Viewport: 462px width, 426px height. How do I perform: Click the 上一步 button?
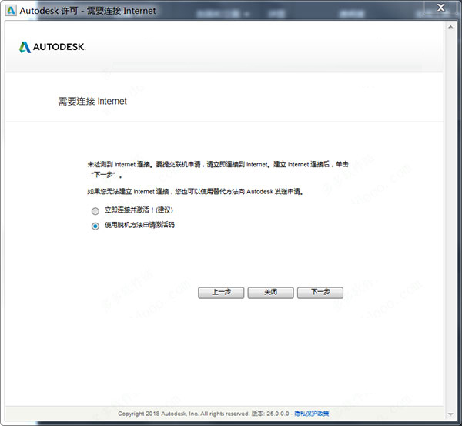click(221, 293)
